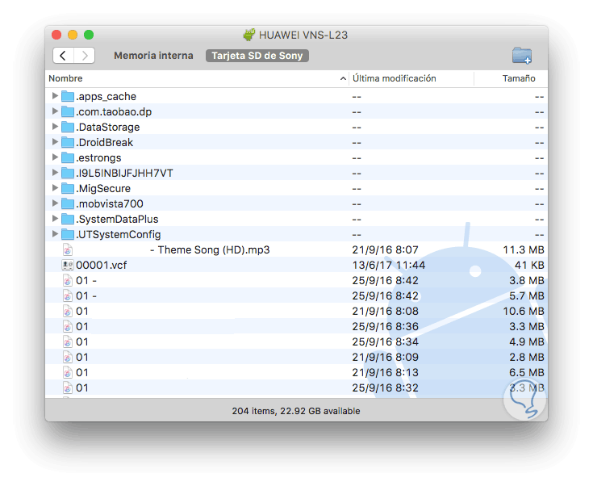Select the .mobvista700 folder icon

click(x=68, y=203)
